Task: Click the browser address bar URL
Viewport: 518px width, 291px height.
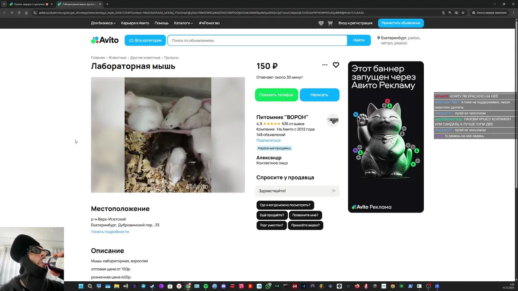Action: click(x=201, y=13)
